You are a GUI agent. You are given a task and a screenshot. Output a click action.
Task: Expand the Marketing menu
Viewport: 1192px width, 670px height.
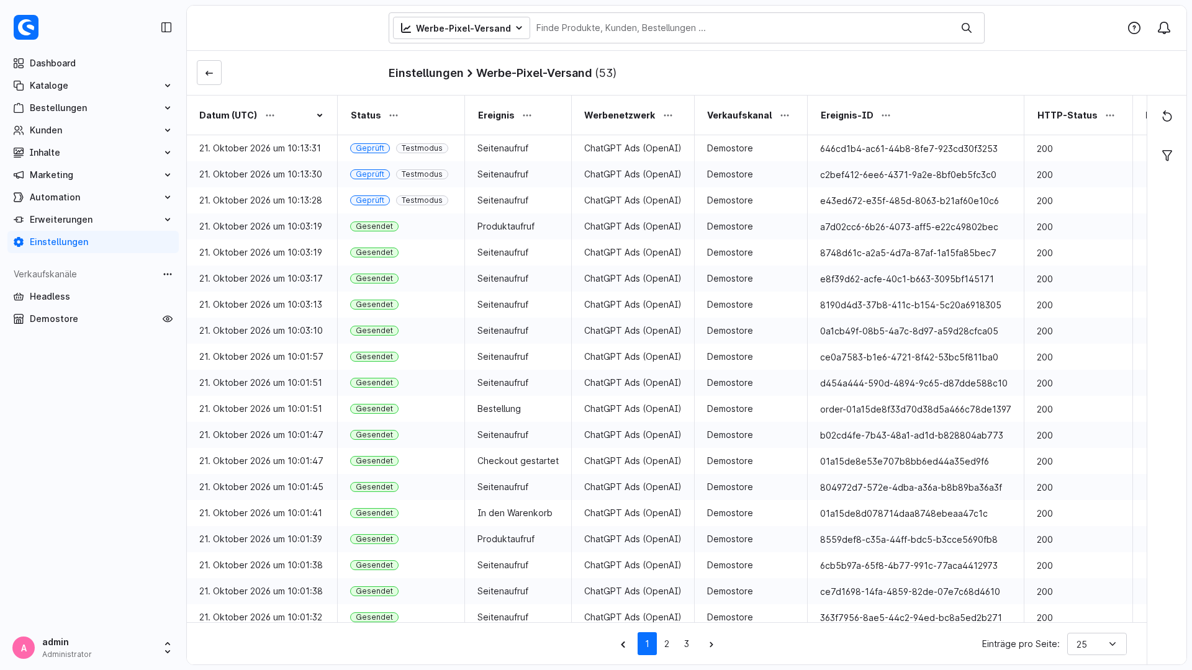coord(93,175)
